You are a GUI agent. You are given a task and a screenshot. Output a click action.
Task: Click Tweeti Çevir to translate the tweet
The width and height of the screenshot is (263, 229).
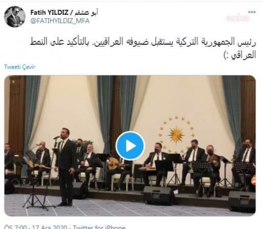20,67
